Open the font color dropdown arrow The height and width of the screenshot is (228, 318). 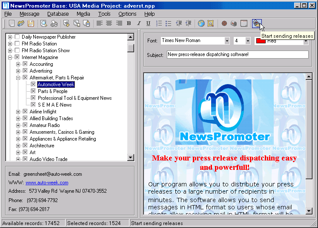(306, 42)
